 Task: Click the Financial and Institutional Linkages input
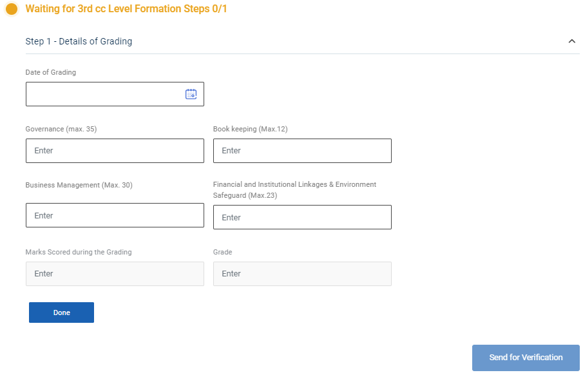click(302, 217)
